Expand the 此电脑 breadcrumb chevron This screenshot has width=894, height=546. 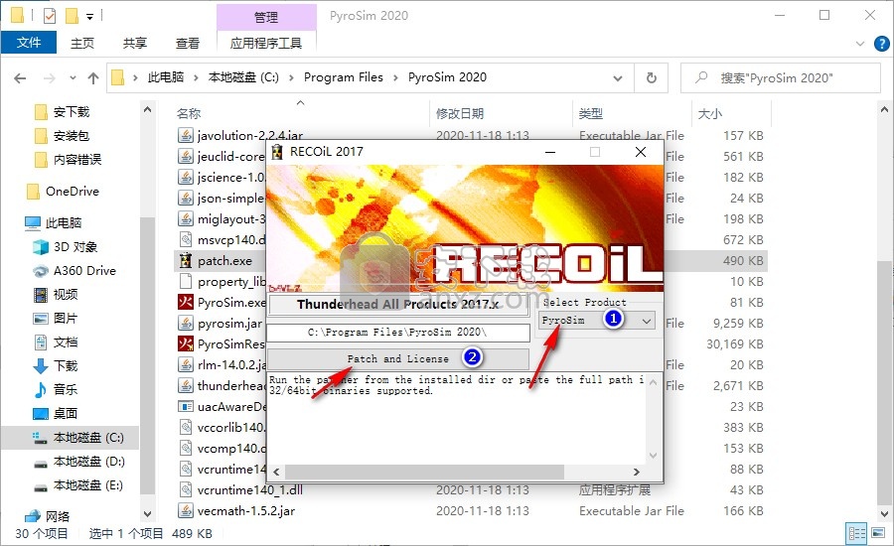[196, 77]
